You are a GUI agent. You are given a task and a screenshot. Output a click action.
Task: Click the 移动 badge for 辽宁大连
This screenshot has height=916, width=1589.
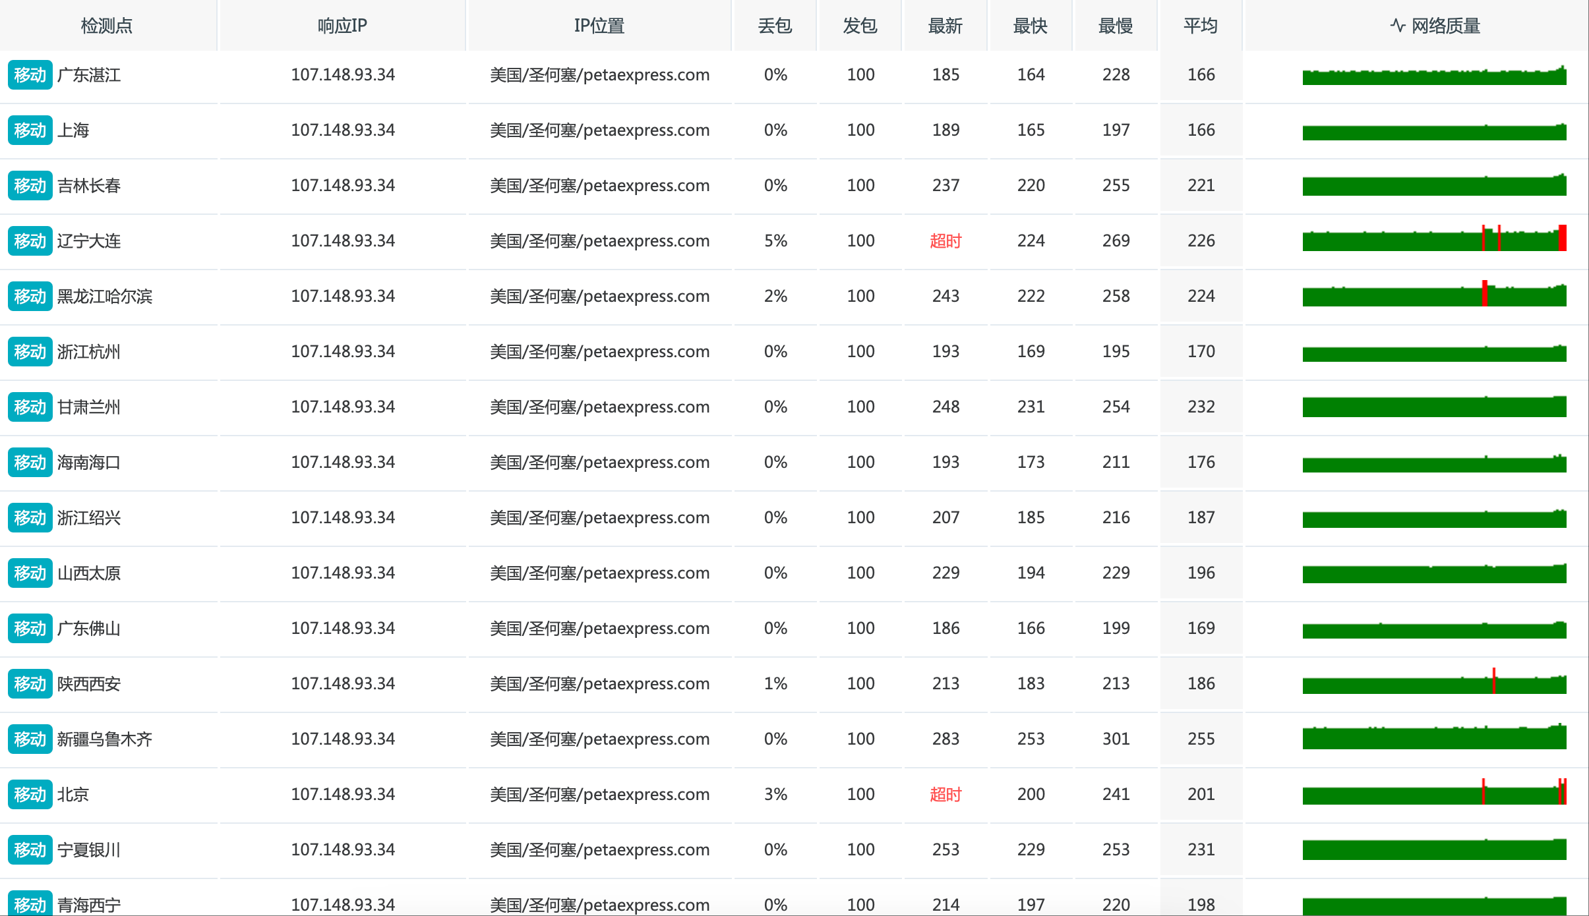(x=30, y=241)
